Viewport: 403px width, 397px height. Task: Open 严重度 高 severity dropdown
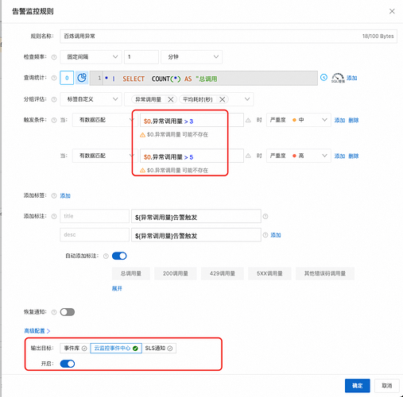point(298,156)
